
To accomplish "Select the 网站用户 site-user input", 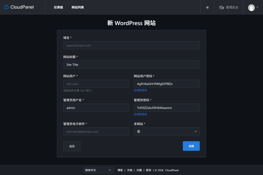I will pos(96,84).
